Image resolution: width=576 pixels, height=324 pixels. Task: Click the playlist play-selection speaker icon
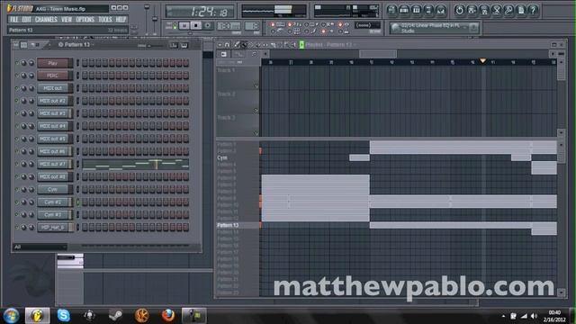tap(293, 45)
